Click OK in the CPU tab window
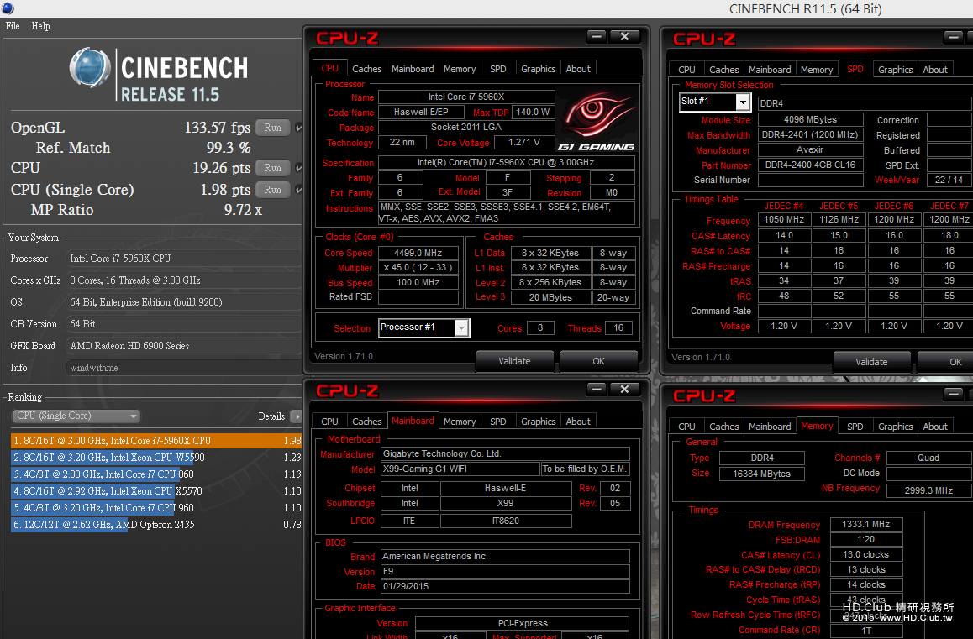The width and height of the screenshot is (973, 639). (599, 361)
